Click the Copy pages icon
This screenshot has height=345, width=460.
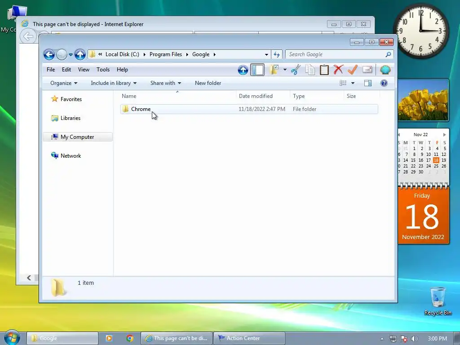[310, 70]
